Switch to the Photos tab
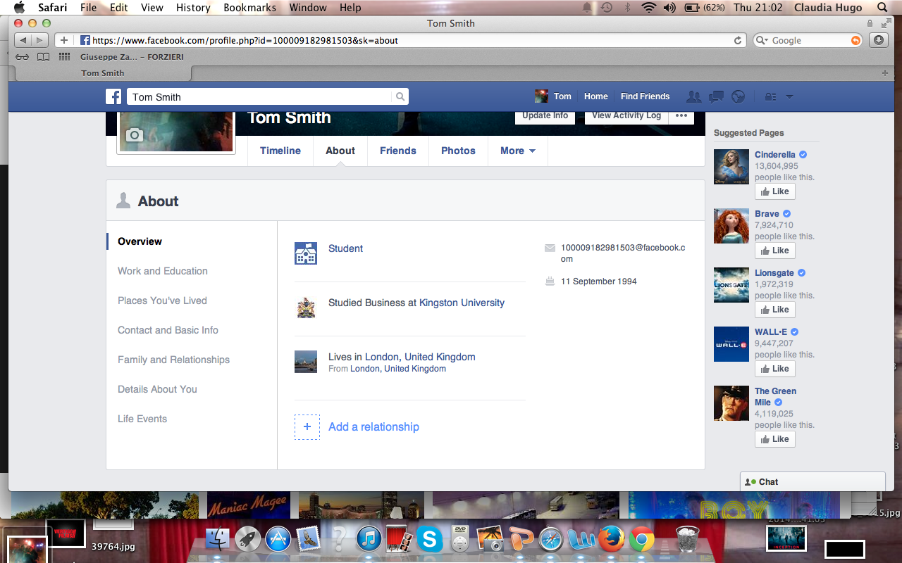 click(458, 151)
